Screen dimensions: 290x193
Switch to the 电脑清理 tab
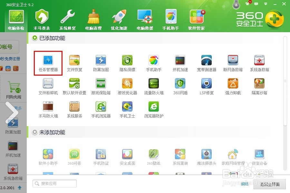pos(93,20)
